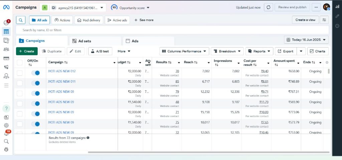The height and width of the screenshot is (160, 342).
Task: Open the All tools hamburger menu icon
Action: click(x=6, y=85)
